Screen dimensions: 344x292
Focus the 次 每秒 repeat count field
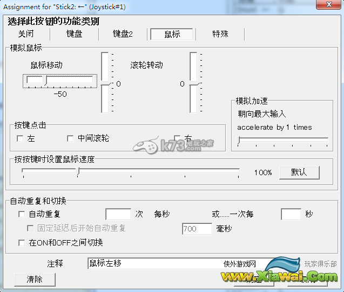click(x=118, y=214)
